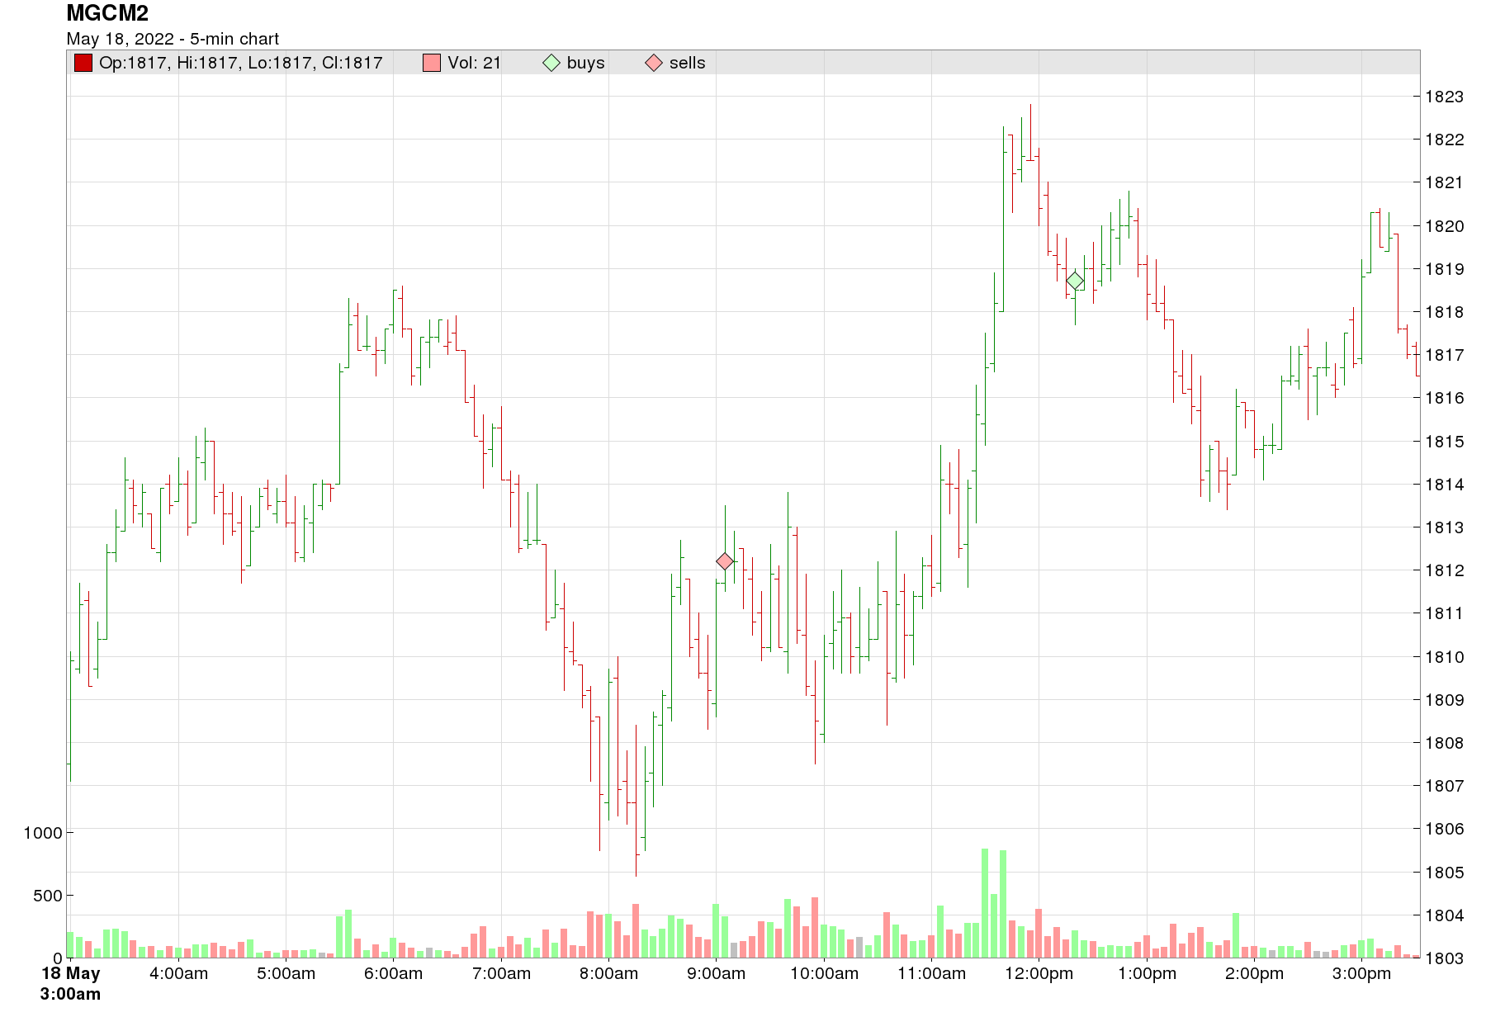1486x1017 pixels.
Task: Select the buy marker diamond after 12:00pm
Action: click(1075, 281)
